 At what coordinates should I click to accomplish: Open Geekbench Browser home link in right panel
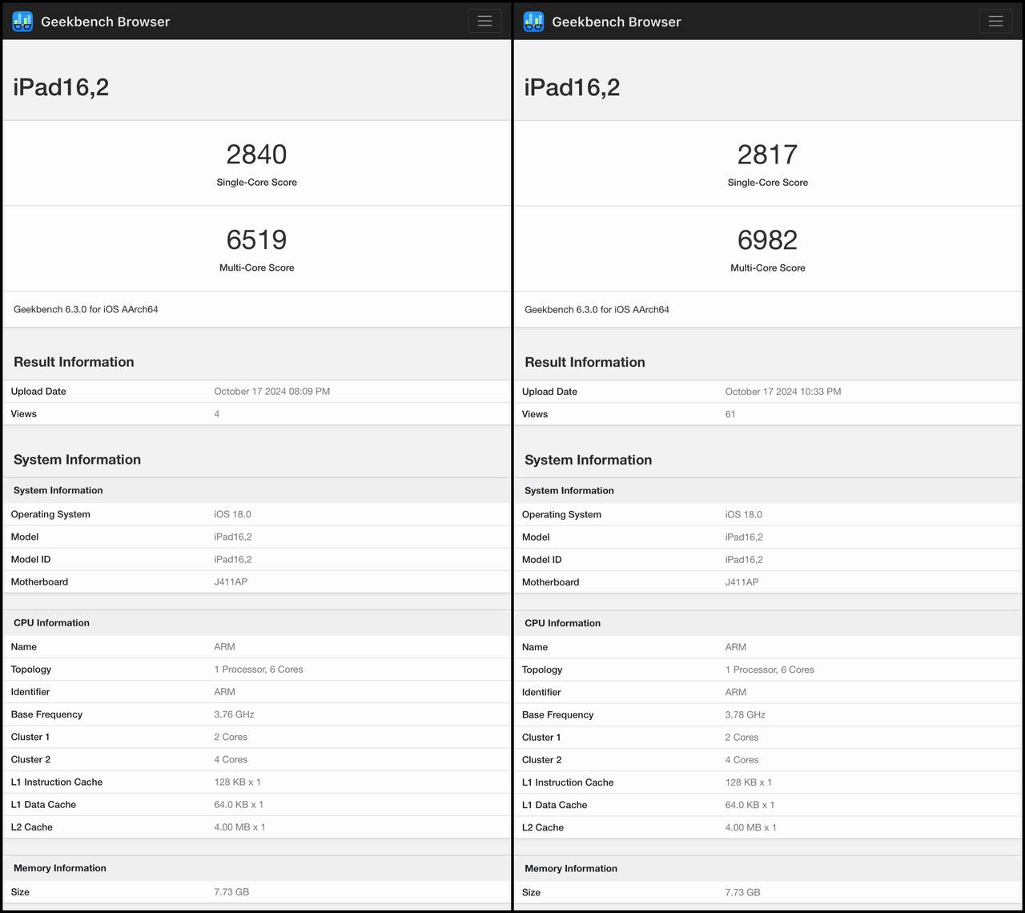616,22
